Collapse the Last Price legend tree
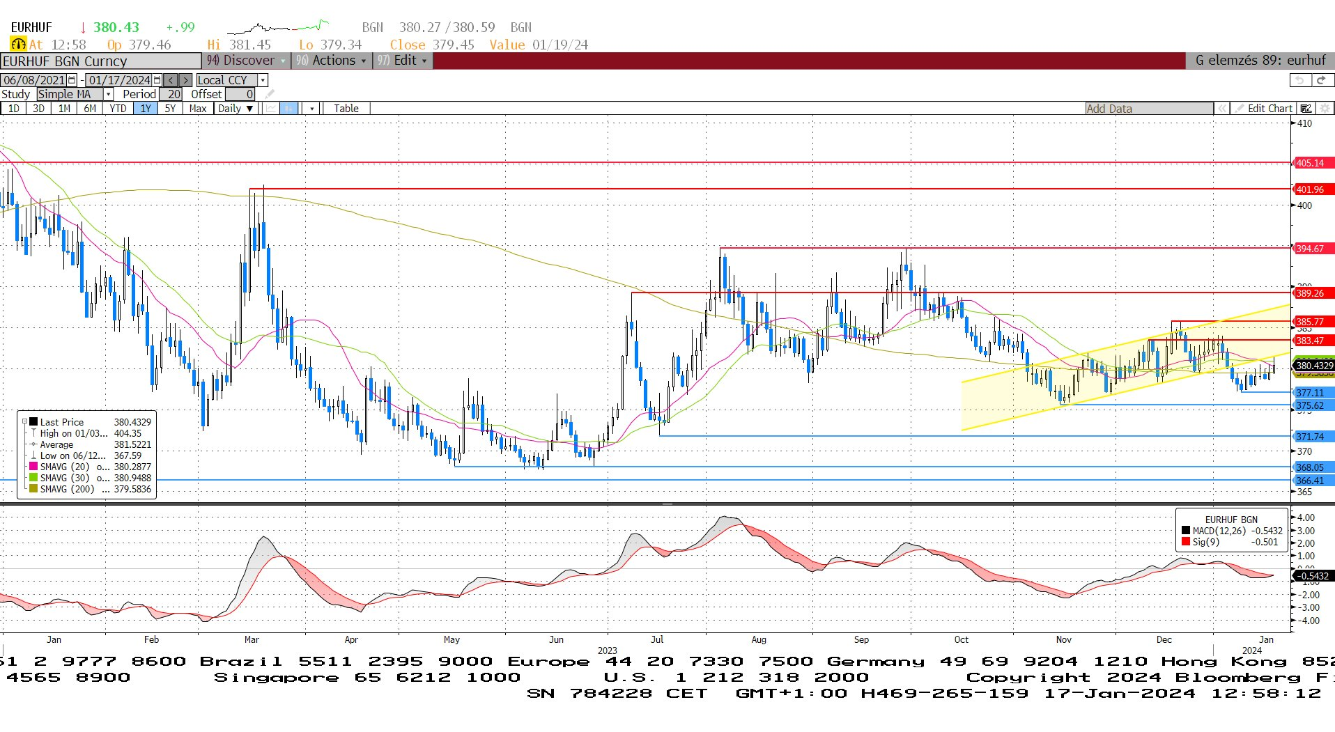The image size is (1335, 732). [x=24, y=422]
